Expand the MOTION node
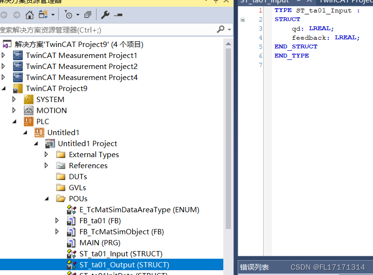 [14, 110]
